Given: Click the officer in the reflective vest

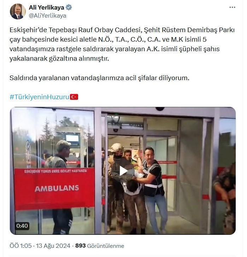Looking at the screenshot, I should (x=153, y=189).
